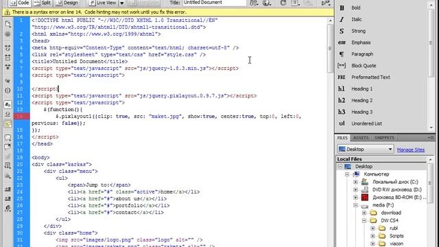
Task: Expand Локальный диск (C:) node
Action: (355, 182)
